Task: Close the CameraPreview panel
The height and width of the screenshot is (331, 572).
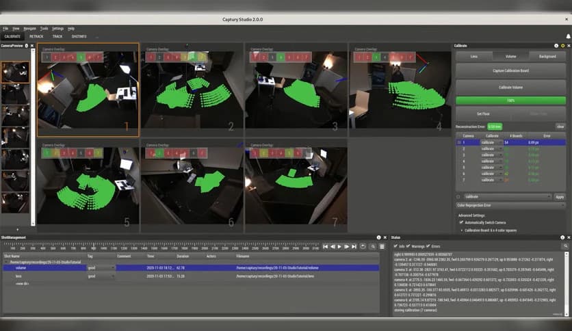Action: click(x=32, y=46)
